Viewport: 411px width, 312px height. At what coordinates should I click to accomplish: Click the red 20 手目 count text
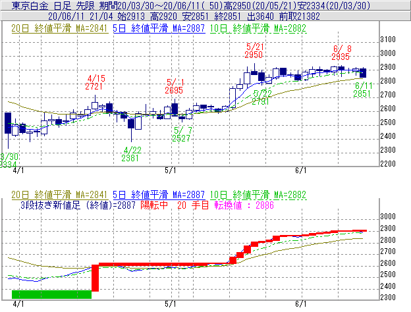tap(193, 205)
